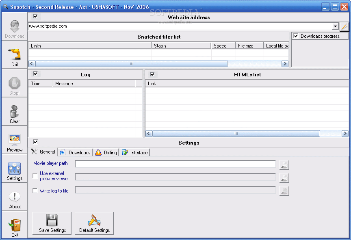Screen dimensions: 351x240
Task: Click the web site address input field
Action: coord(180,26)
